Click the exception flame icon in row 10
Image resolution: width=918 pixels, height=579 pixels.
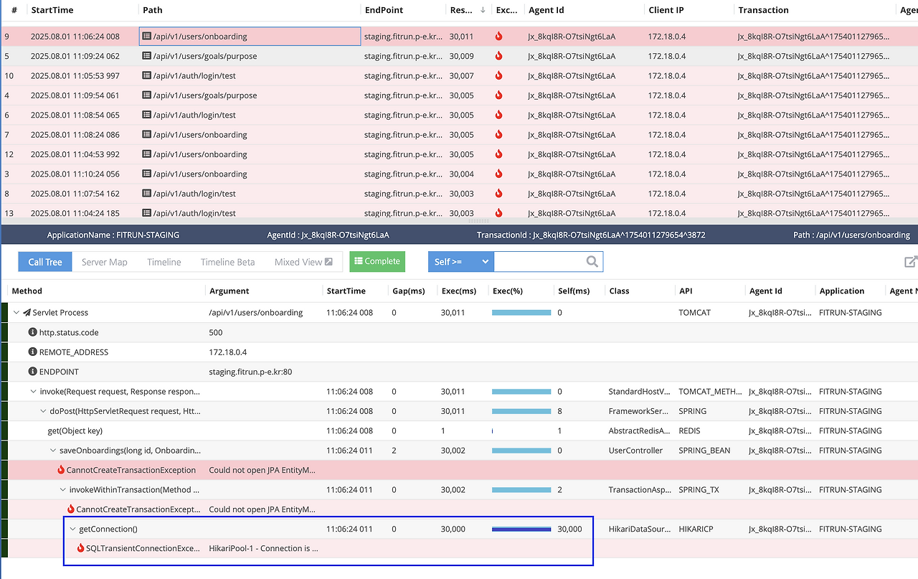click(499, 75)
